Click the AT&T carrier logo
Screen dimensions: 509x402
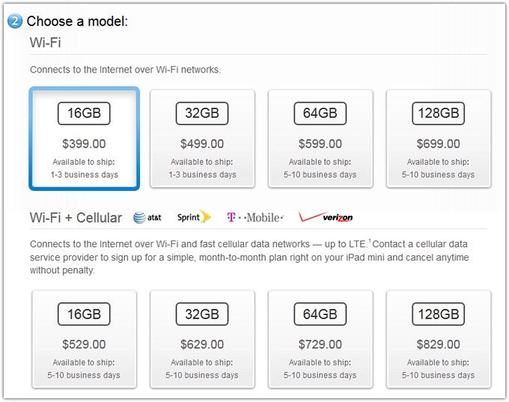[147, 218]
